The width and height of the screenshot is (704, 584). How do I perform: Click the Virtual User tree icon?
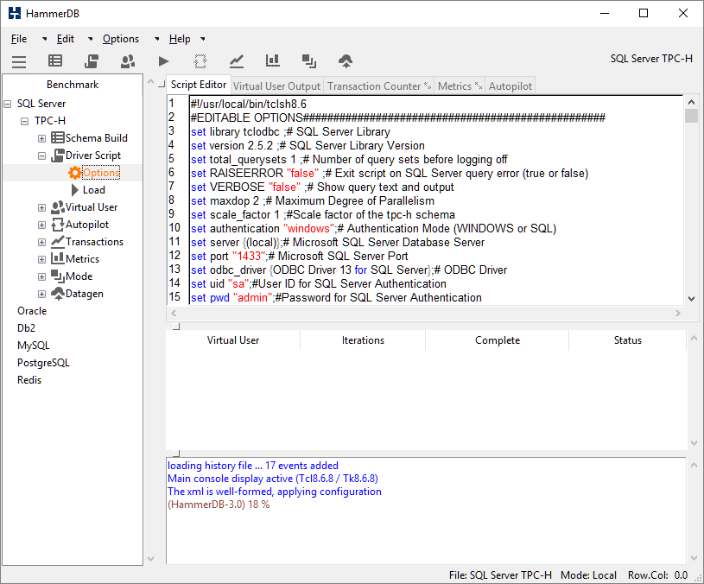point(58,207)
